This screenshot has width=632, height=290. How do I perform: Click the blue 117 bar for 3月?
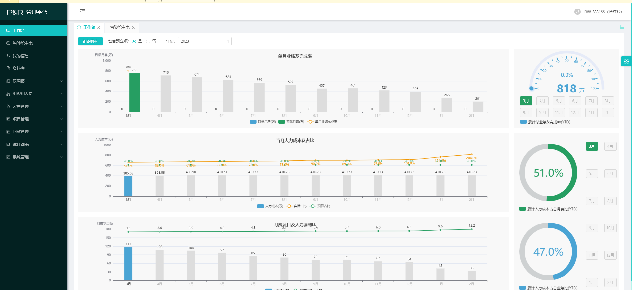[128, 264]
